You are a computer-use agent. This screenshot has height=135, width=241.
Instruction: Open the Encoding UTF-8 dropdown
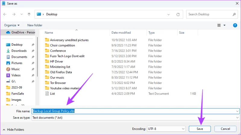coord(166,129)
